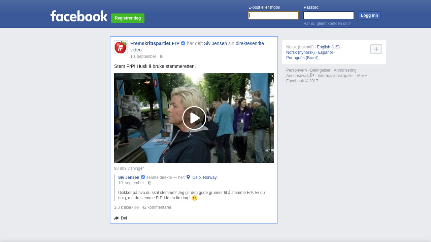The height and width of the screenshot is (242, 431).
Task: Play the live video
Action: point(194,118)
